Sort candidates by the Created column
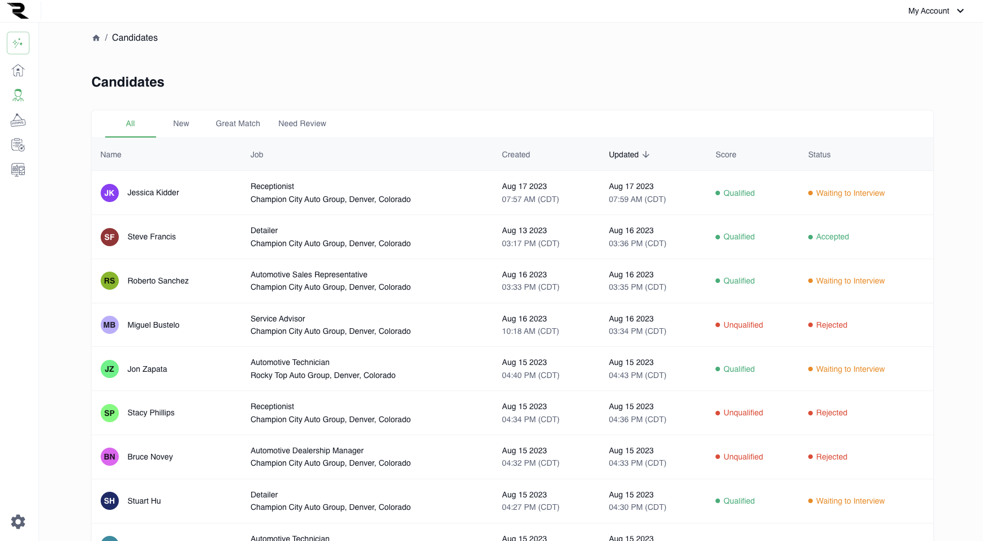This screenshot has width=983, height=541. (515, 154)
